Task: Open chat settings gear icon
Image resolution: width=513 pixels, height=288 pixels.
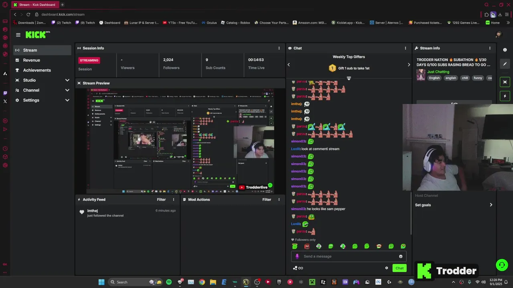Action: pyautogui.click(x=386, y=268)
